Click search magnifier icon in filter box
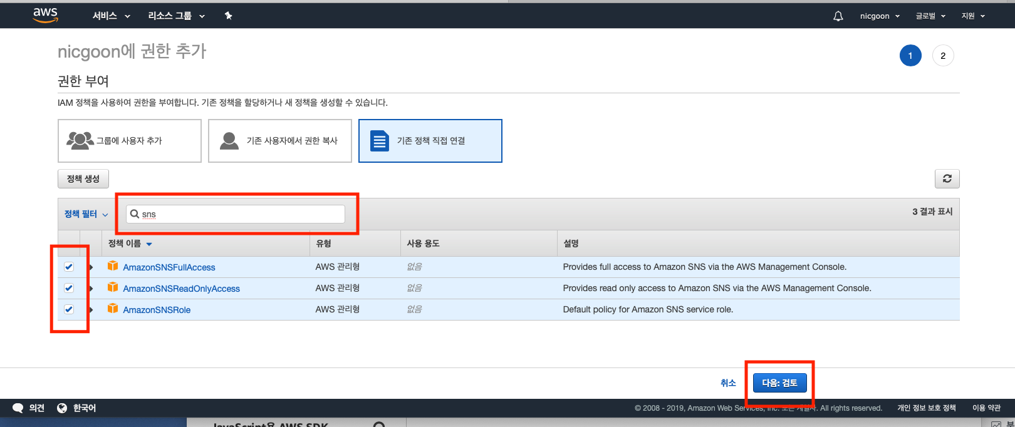This screenshot has height=427, width=1015. [135, 213]
